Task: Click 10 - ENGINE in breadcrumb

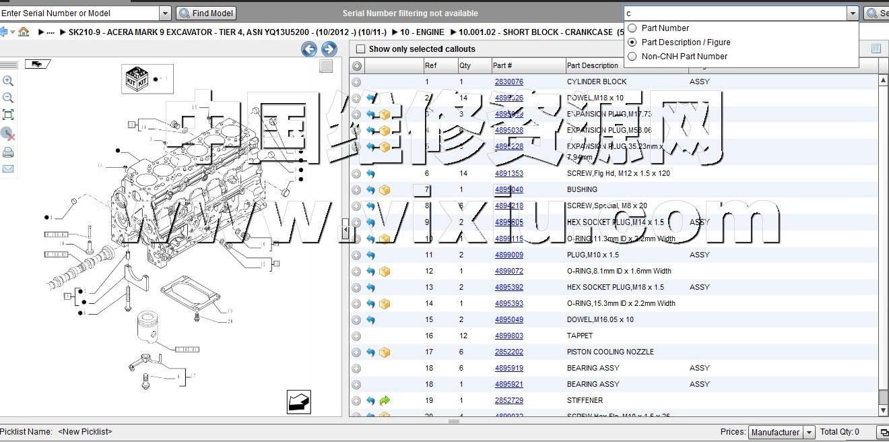Action: [x=422, y=32]
